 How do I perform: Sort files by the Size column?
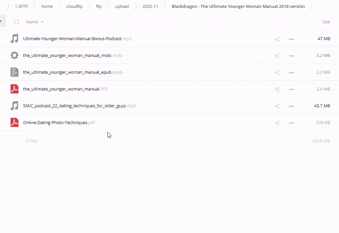coord(326,22)
